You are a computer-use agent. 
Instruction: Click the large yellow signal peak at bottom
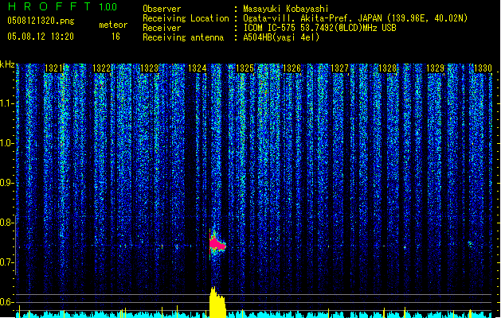(x=217, y=302)
